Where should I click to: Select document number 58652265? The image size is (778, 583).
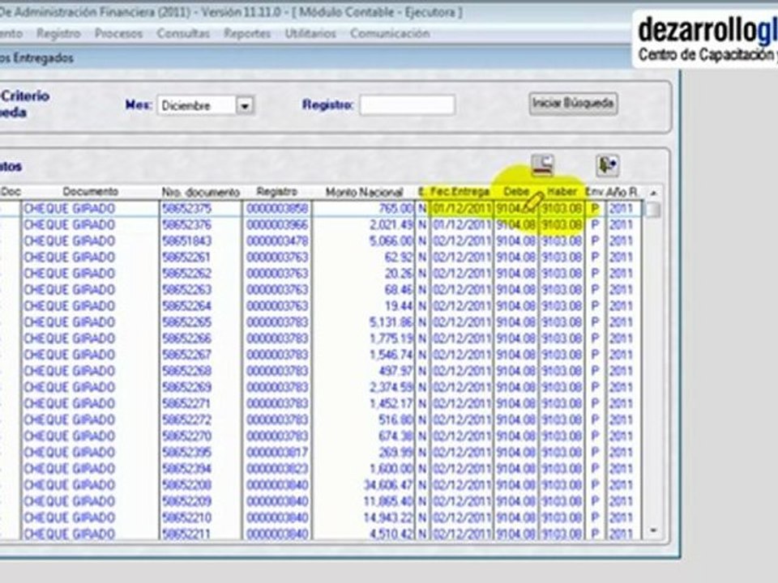(x=186, y=323)
